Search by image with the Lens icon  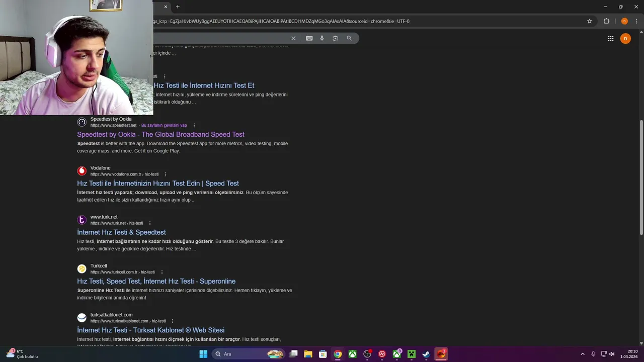pyautogui.click(x=336, y=38)
